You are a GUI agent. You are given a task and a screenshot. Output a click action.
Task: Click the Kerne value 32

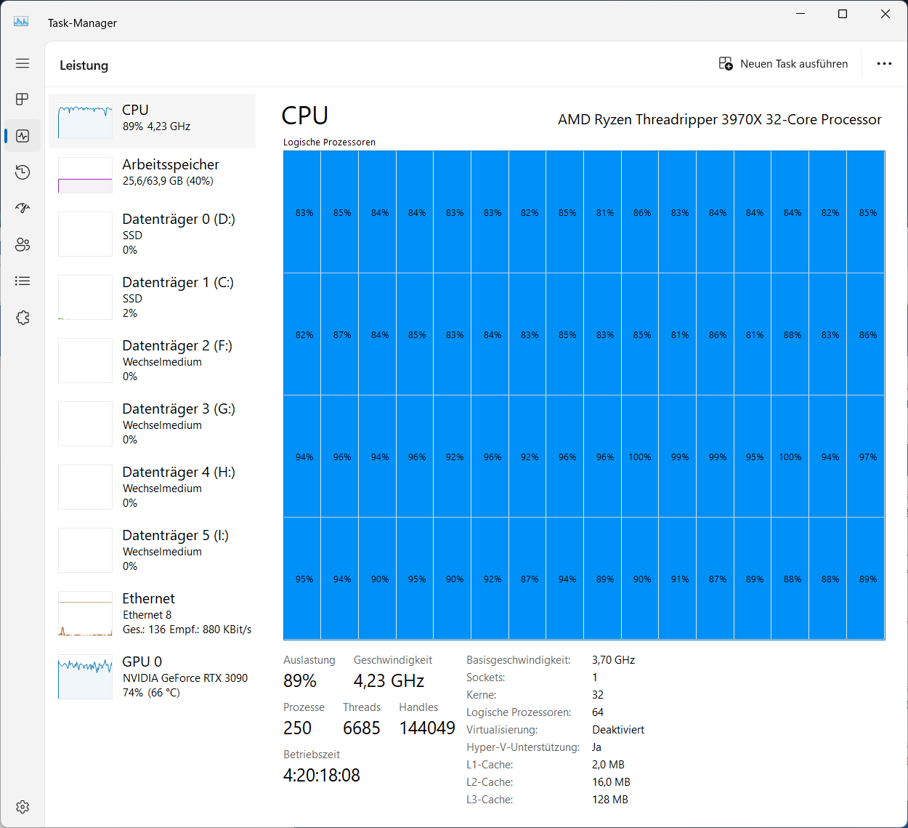[x=598, y=695]
